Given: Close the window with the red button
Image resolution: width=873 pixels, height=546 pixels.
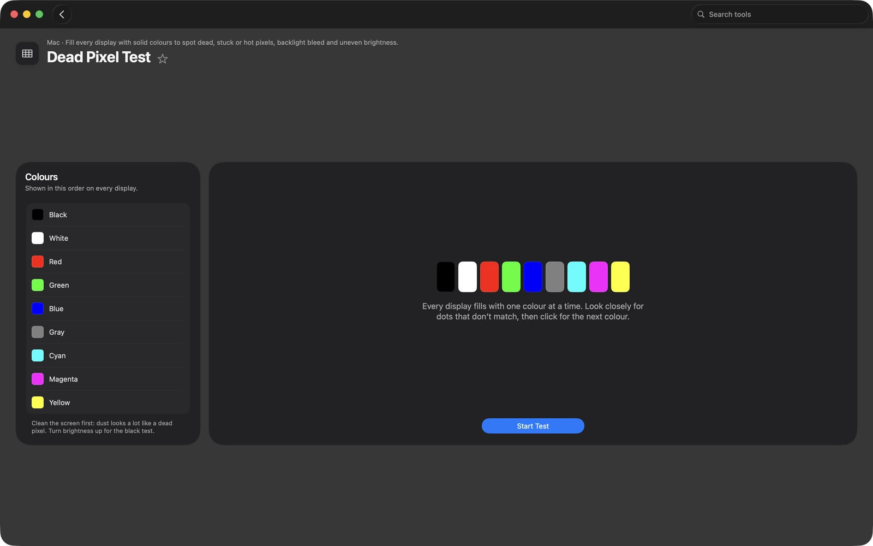Looking at the screenshot, I should 14,14.
